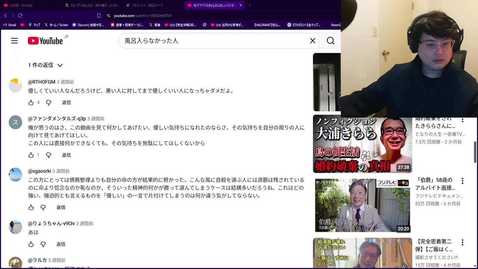
Task: Open the Gmail bookmark
Action: (10, 25)
